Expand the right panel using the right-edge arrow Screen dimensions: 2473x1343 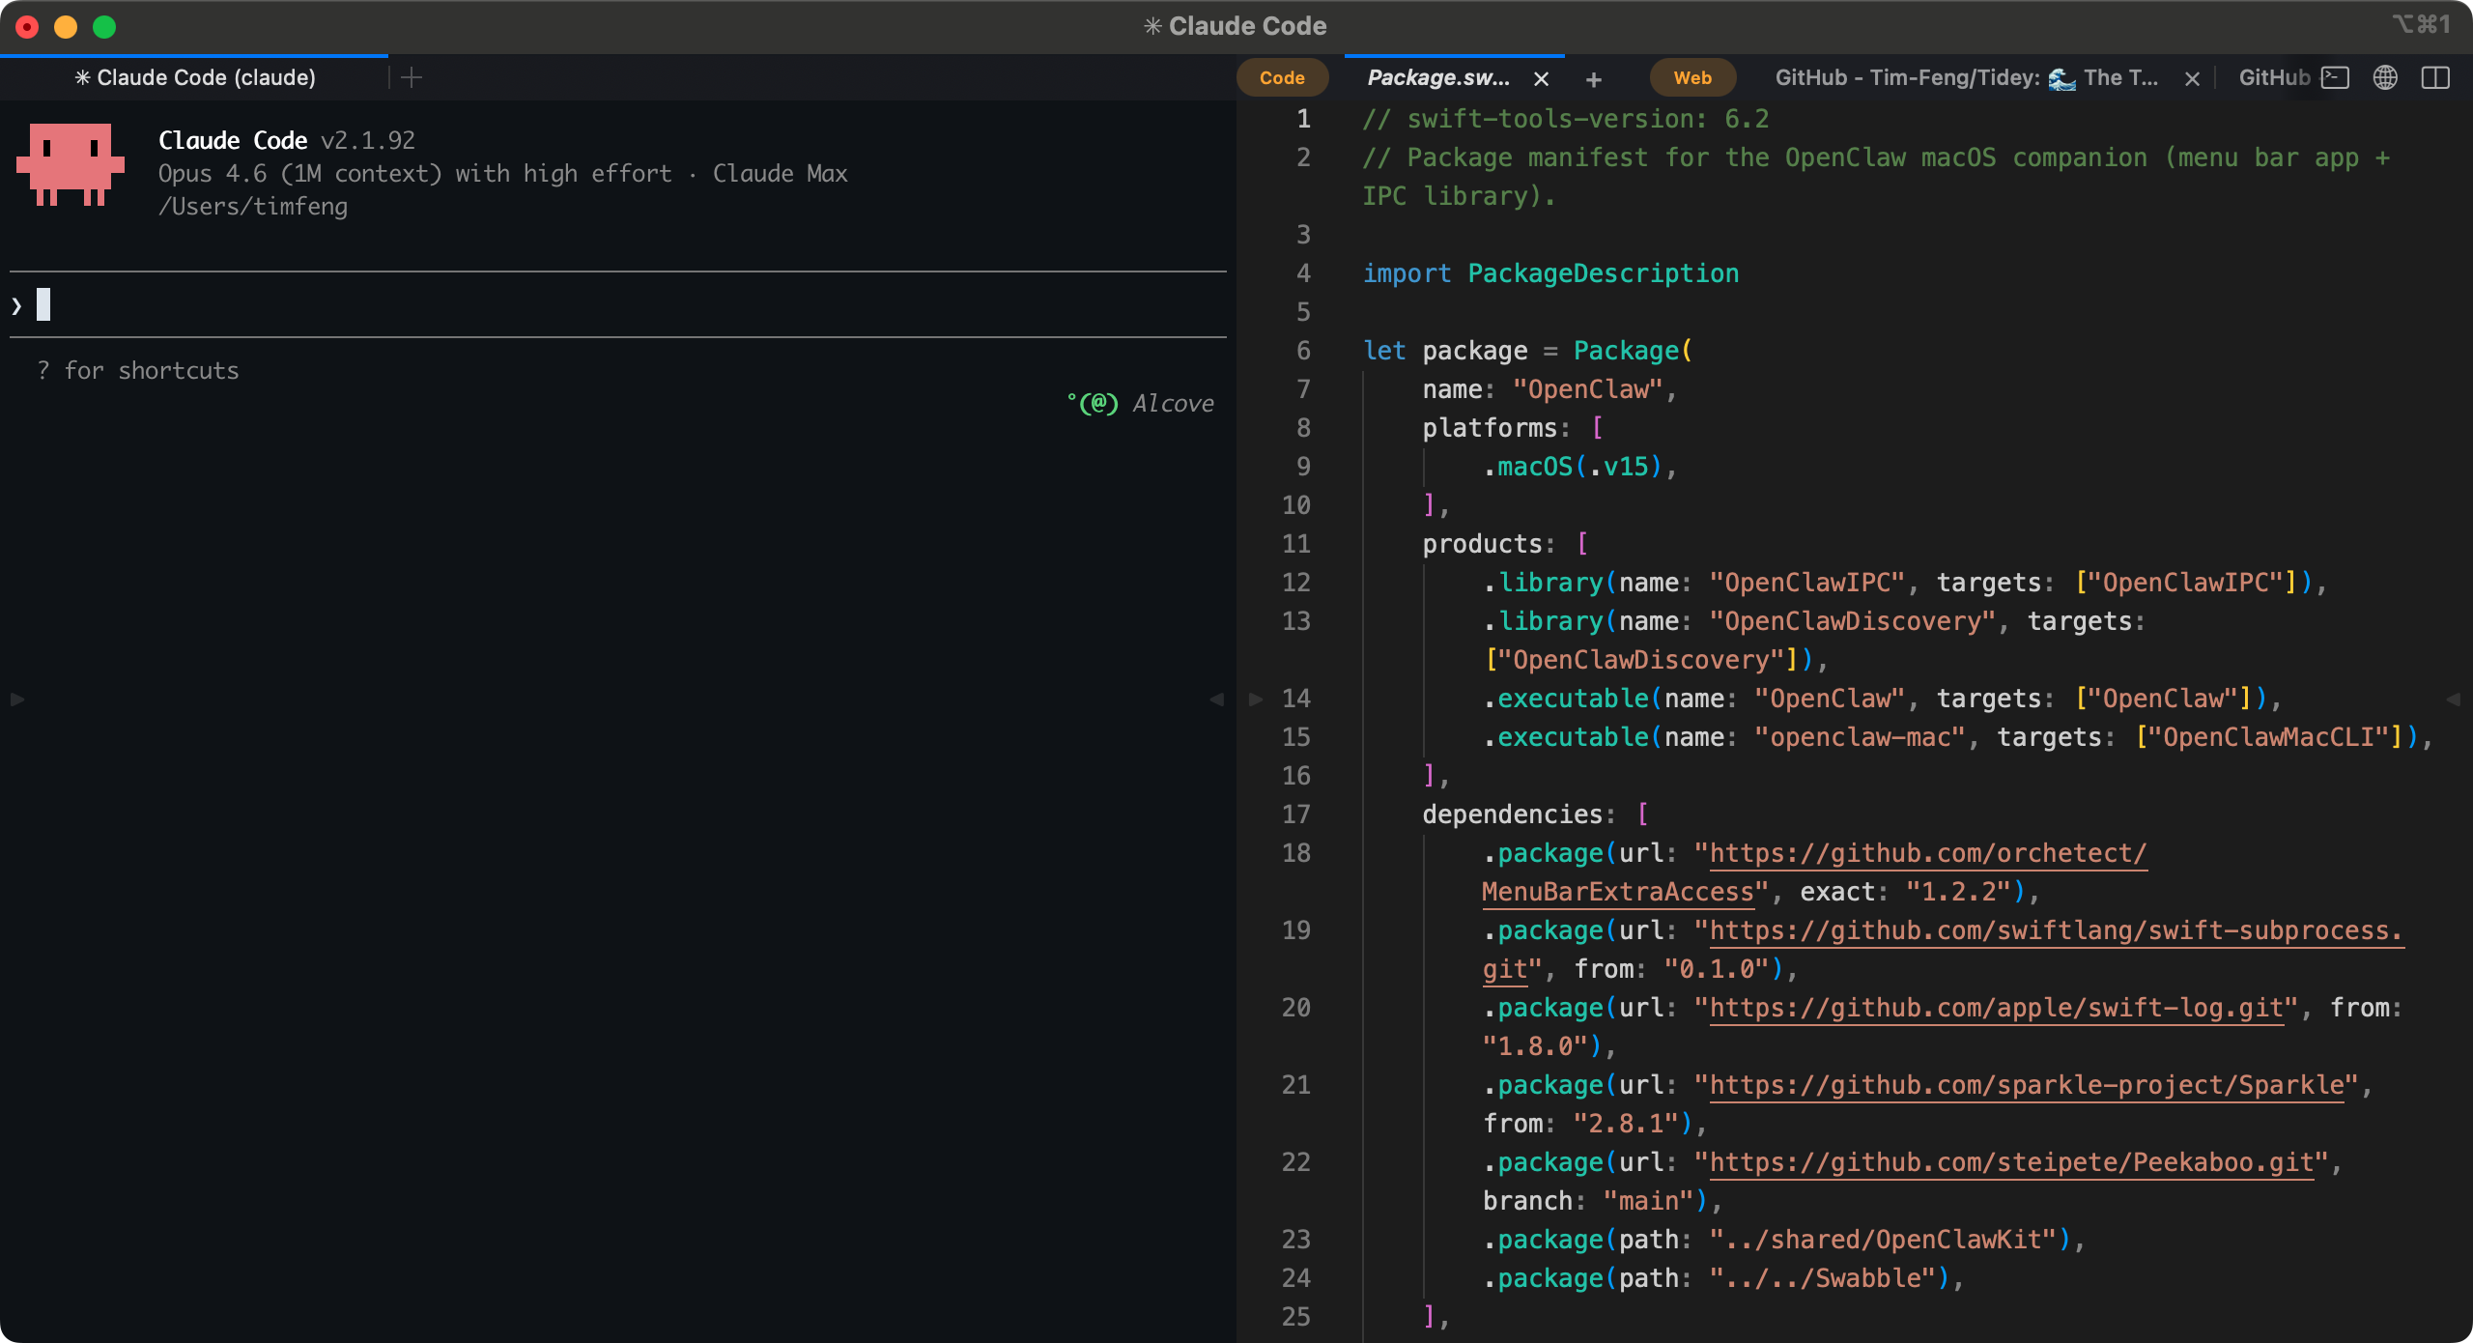point(2455,699)
